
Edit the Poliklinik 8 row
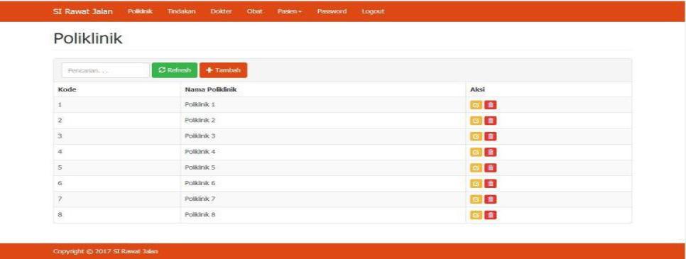coord(476,215)
